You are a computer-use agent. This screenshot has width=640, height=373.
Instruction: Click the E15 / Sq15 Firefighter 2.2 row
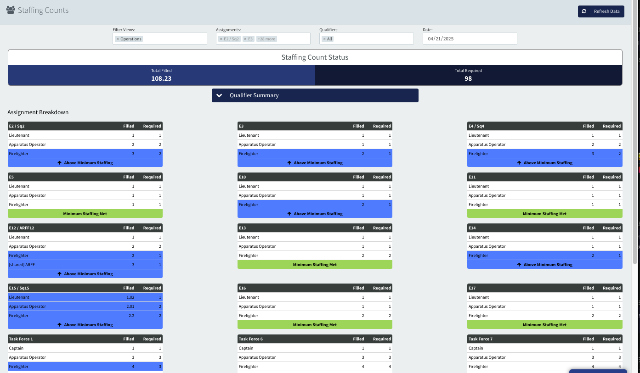point(85,316)
